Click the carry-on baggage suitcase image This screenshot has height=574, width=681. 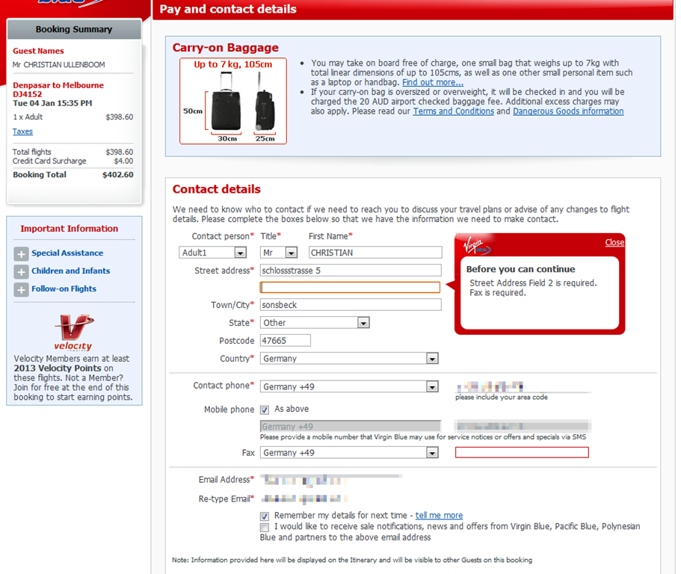232,102
